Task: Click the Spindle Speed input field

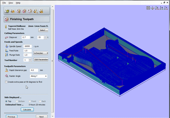Action: pos(28,46)
